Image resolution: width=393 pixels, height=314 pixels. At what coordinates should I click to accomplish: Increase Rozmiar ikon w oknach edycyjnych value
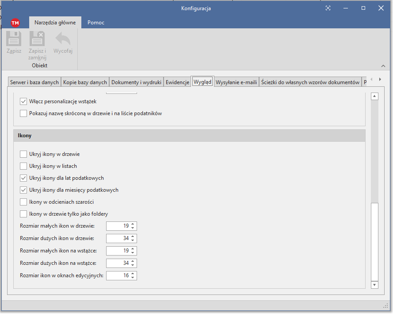pyautogui.click(x=134, y=274)
